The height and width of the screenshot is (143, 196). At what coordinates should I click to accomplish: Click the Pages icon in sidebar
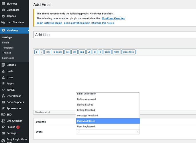(x=3, y=84)
